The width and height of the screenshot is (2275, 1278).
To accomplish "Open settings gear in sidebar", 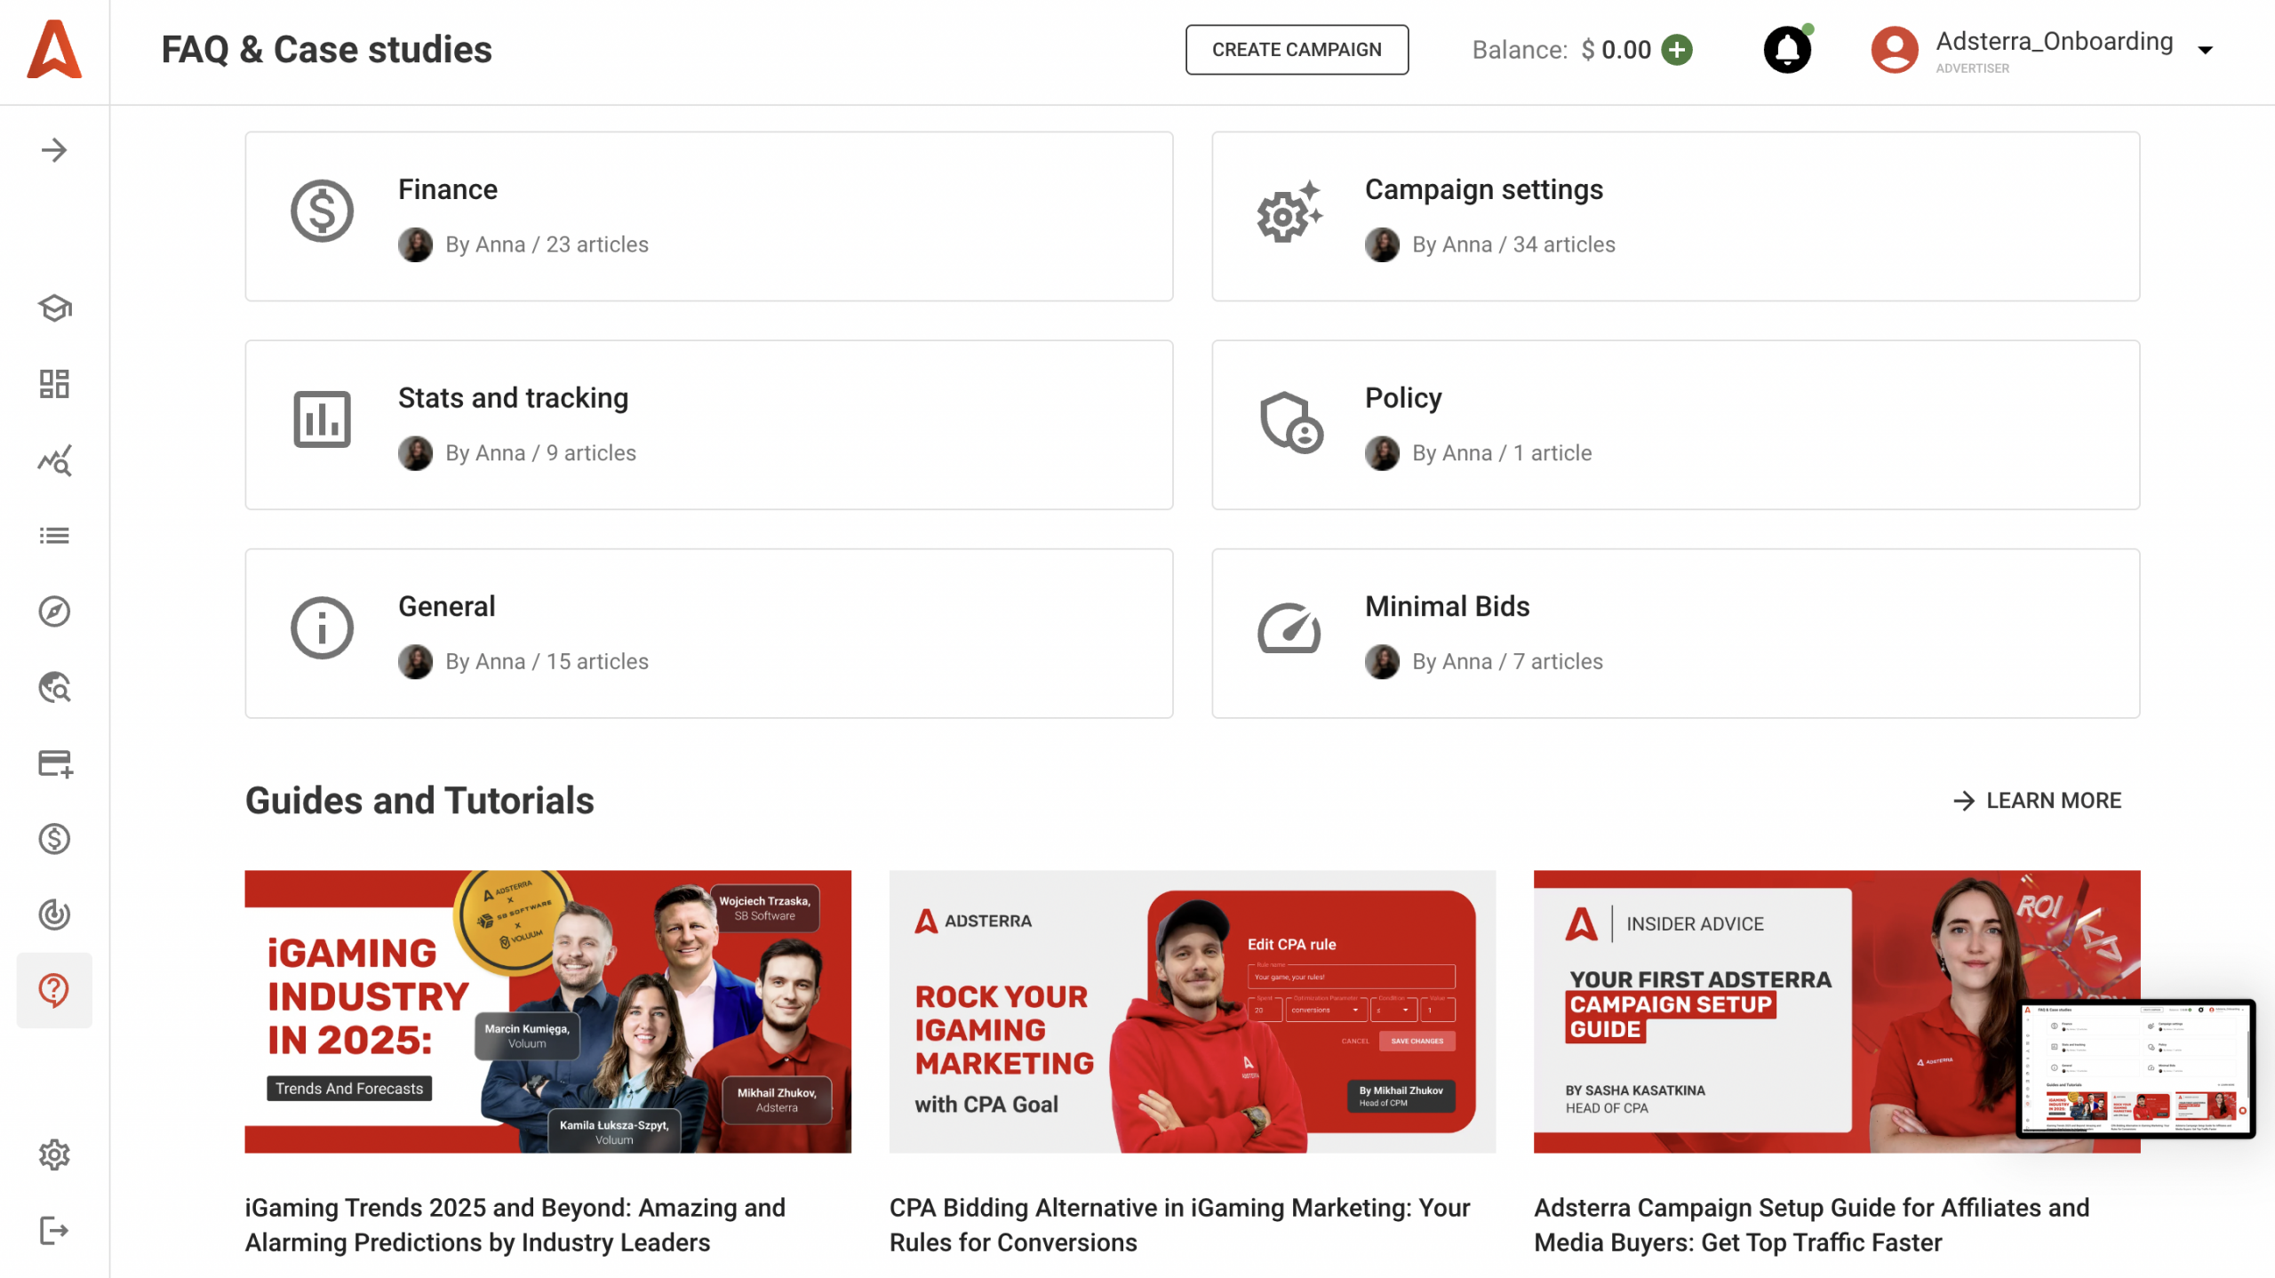I will (54, 1154).
